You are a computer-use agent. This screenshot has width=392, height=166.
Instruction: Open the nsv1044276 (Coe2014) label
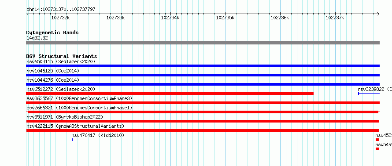pos(53,80)
